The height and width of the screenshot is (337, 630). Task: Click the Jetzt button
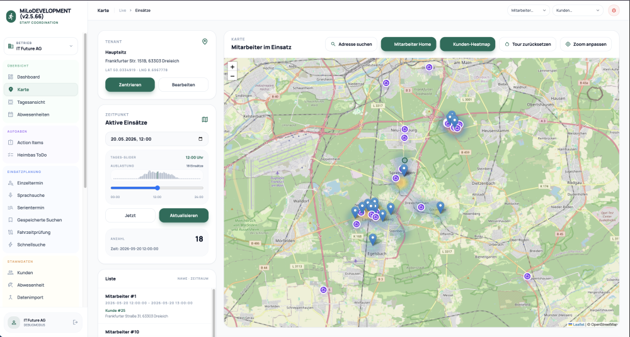(x=130, y=216)
